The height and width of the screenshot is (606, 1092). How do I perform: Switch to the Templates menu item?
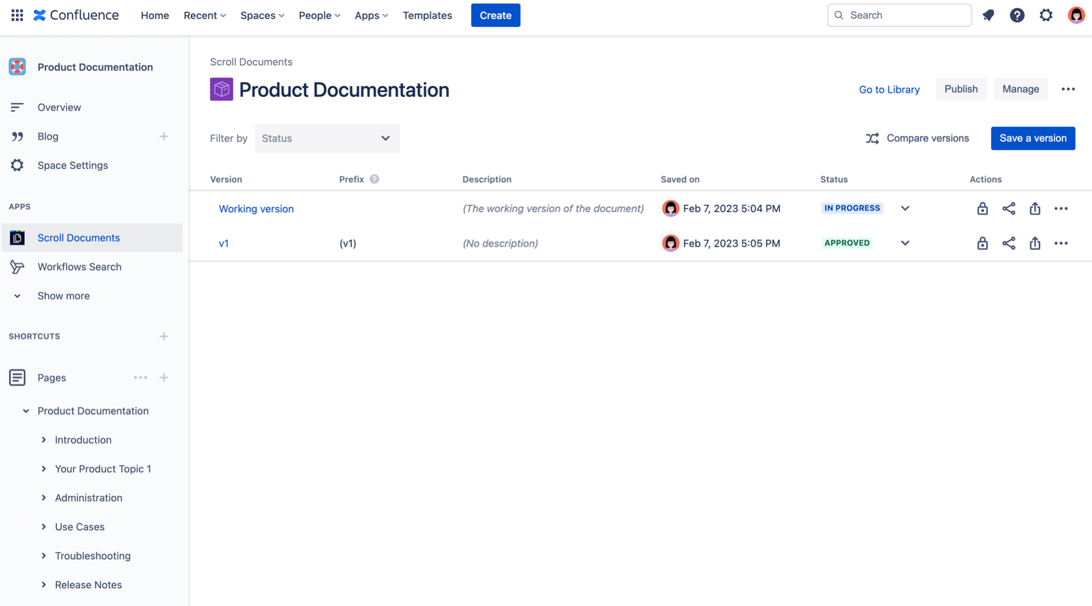click(x=427, y=15)
